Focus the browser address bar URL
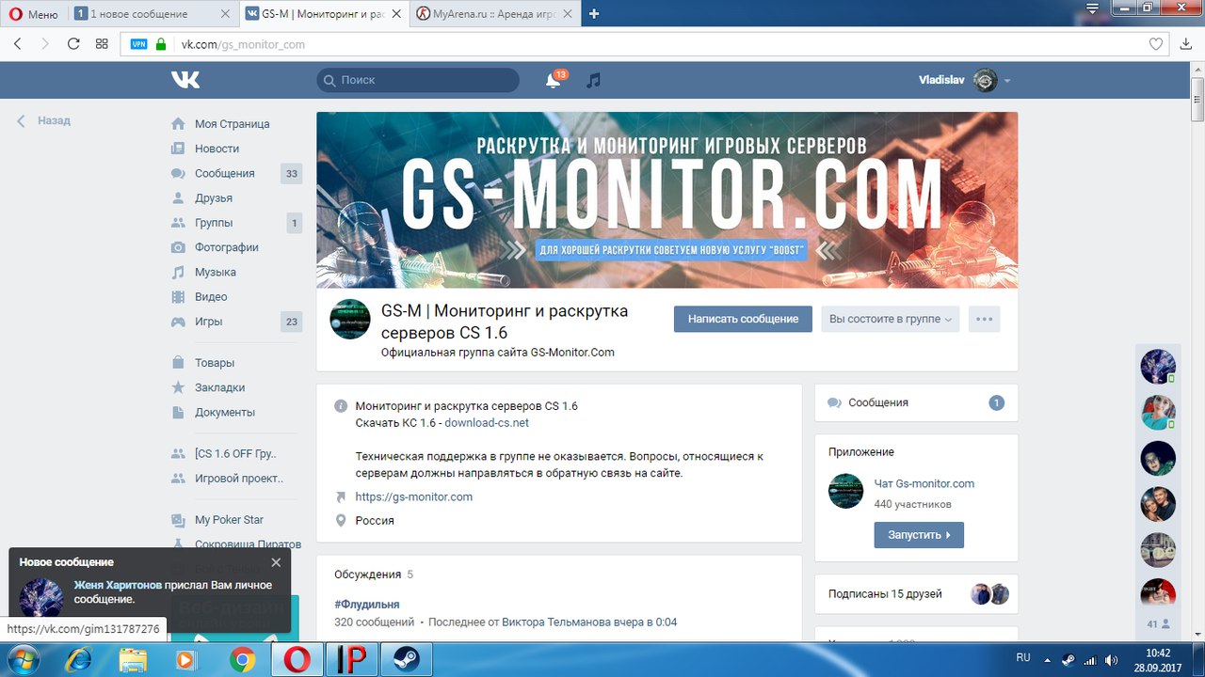Image resolution: width=1205 pixels, height=677 pixels. (243, 44)
